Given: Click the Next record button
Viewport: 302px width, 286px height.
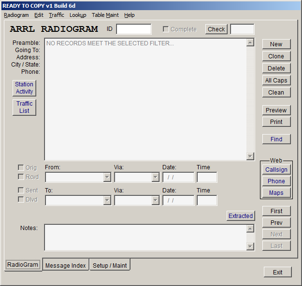Looking at the screenshot, I should click(276, 234).
